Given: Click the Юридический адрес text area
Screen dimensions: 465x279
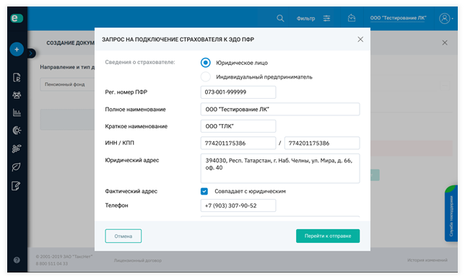Looking at the screenshot, I should click(x=280, y=168).
